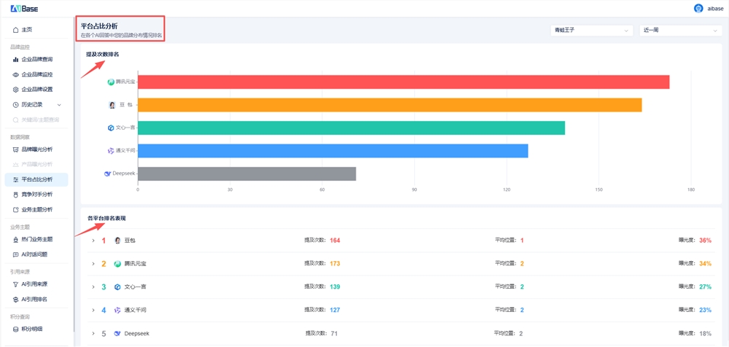
Task: Open the aibase user avatar menu
Action: [x=698, y=8]
